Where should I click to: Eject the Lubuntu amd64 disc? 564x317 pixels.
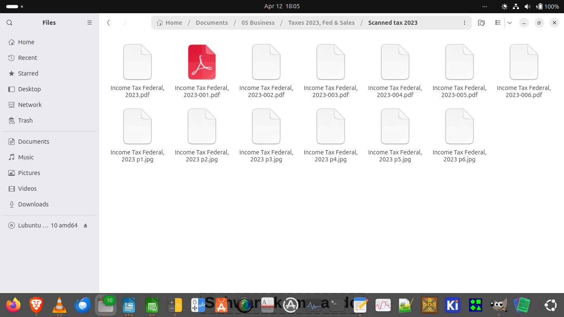click(x=85, y=226)
